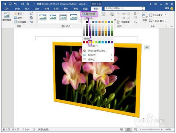The height and width of the screenshot is (133, 176).
Task: Click the layout options icon beside the picture
Action: (147, 48)
